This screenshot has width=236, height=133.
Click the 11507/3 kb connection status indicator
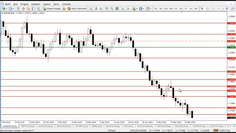pyautogui.click(x=222, y=130)
